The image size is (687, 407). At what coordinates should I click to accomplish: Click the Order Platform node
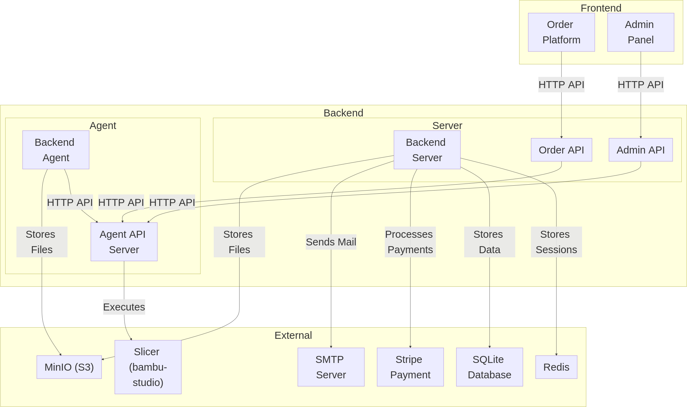click(561, 32)
